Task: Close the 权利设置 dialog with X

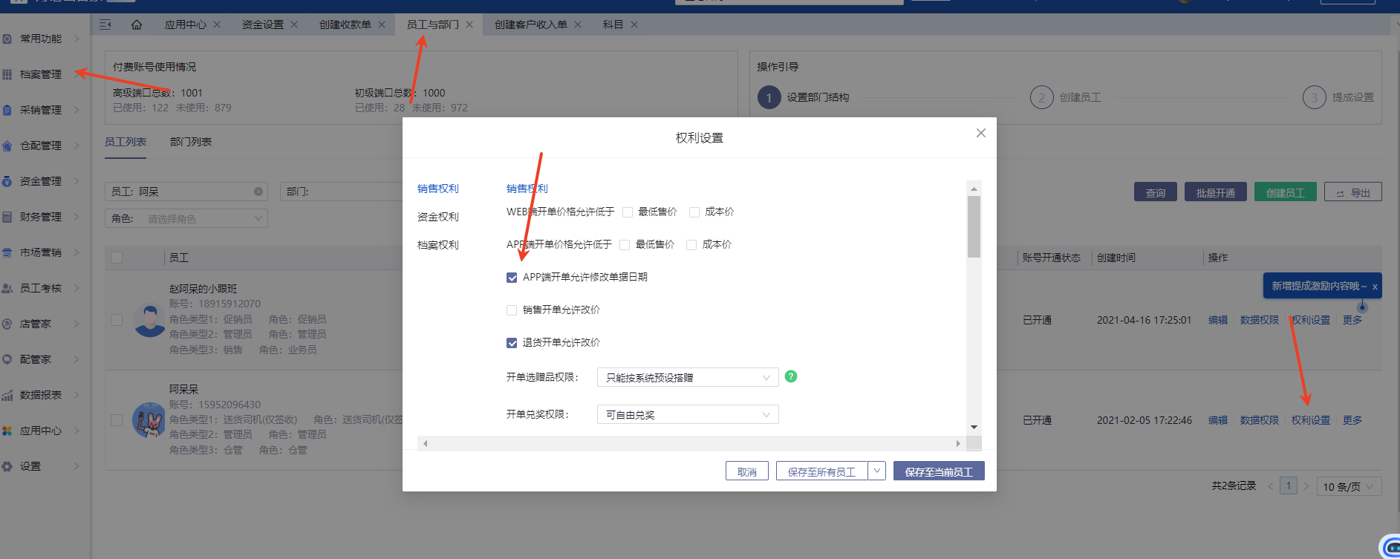Action: coord(980,133)
